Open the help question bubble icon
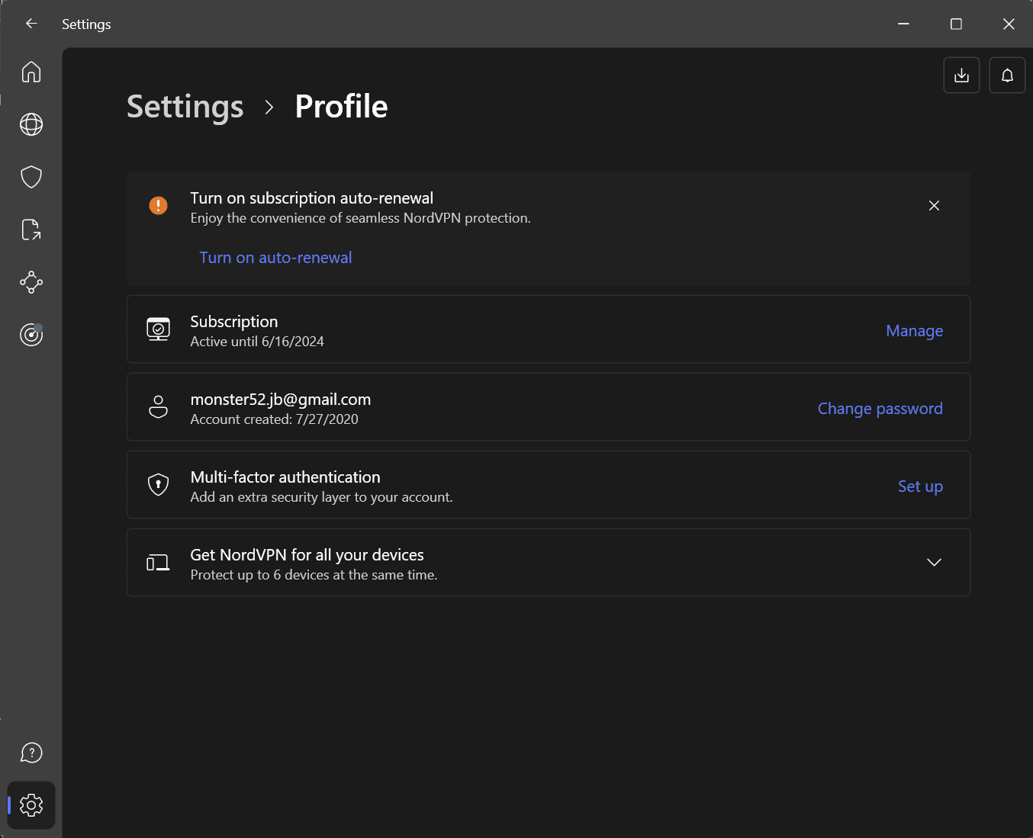Viewport: 1033px width, 838px height. (x=31, y=753)
